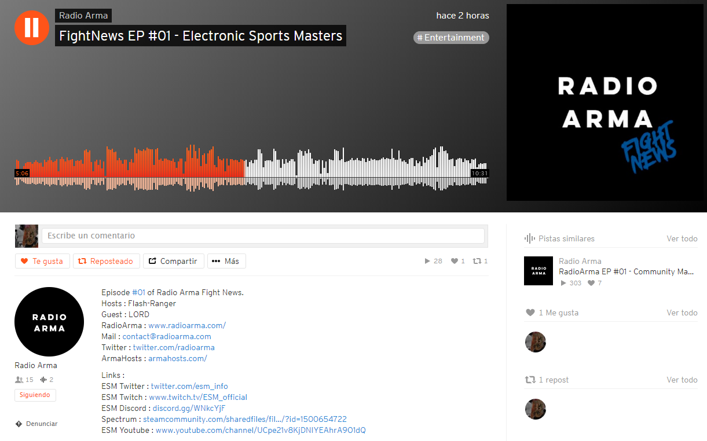Open the RadioArma EP #01 - Community track
This screenshot has height=441, width=707.
click(x=626, y=271)
